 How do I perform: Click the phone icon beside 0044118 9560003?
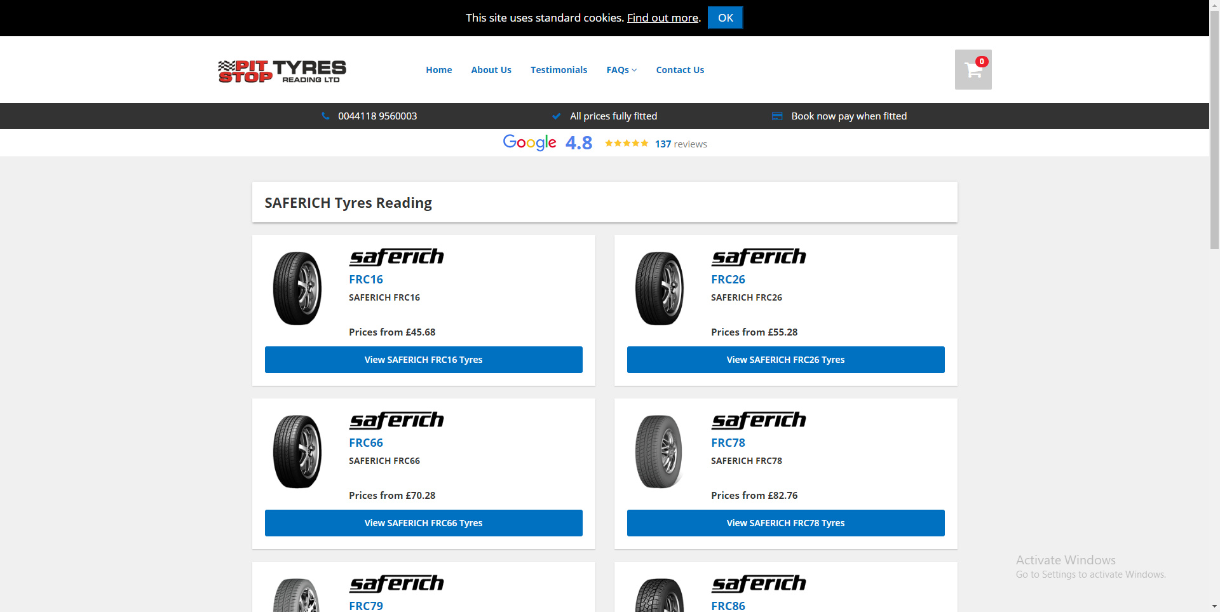[326, 116]
